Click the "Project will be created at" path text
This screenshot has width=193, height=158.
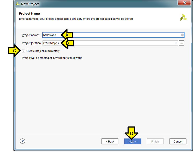coord(52,58)
